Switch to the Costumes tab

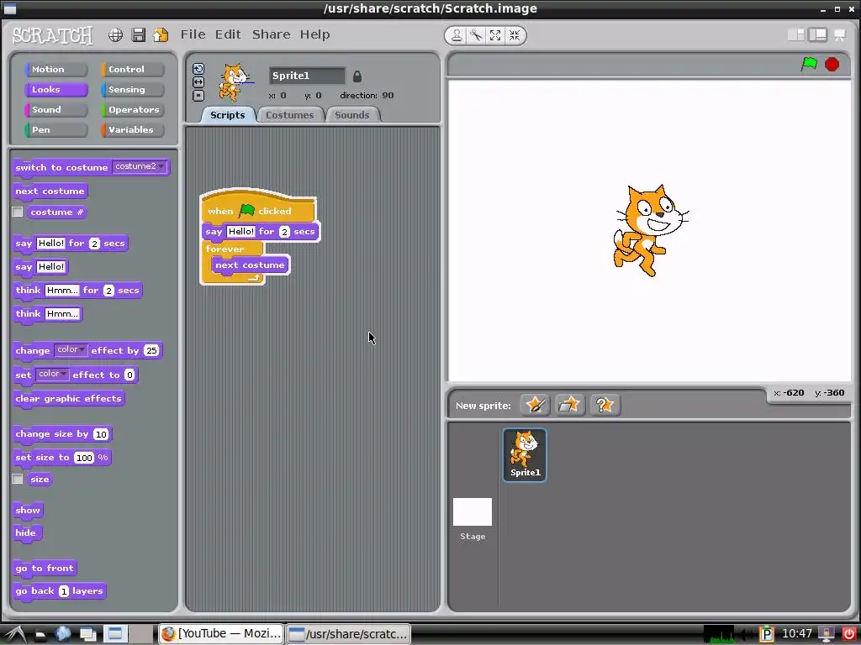[x=290, y=114]
